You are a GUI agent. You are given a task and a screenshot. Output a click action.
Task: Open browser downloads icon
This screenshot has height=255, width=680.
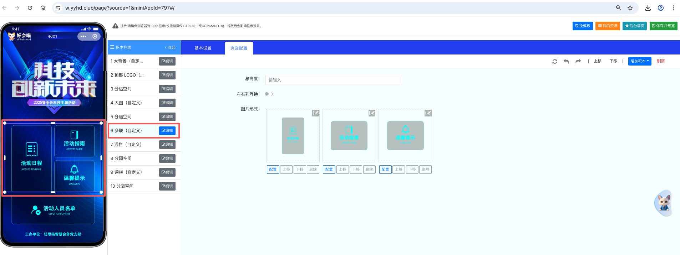(648, 8)
